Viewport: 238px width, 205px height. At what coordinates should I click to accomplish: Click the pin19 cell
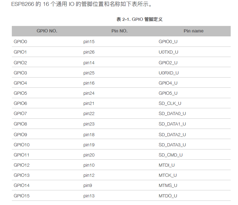coord(89,145)
